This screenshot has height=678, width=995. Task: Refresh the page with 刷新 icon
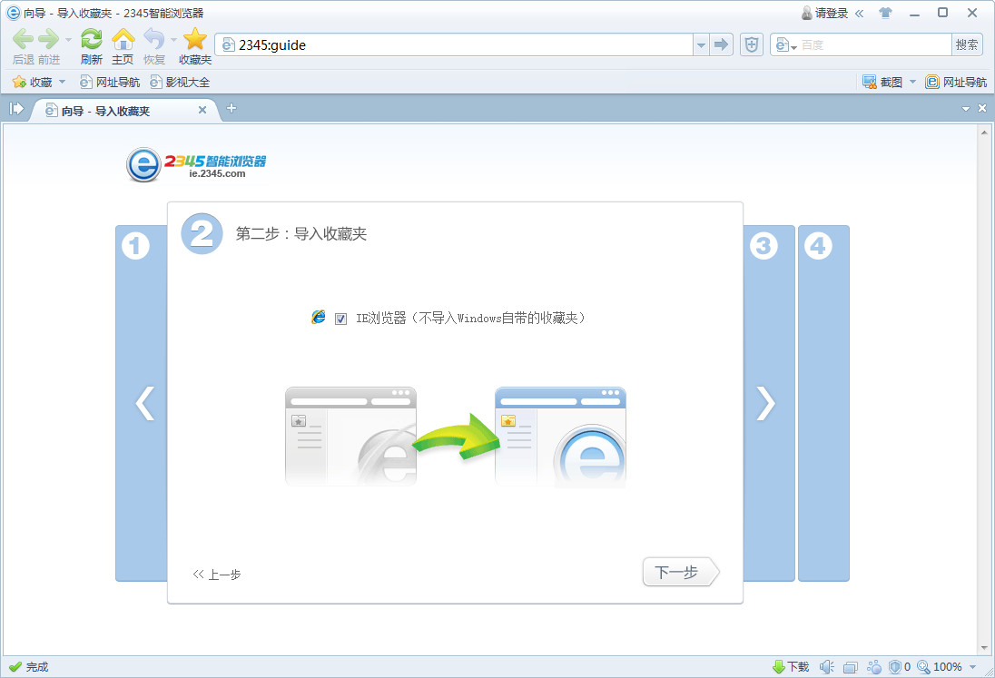pyautogui.click(x=92, y=39)
